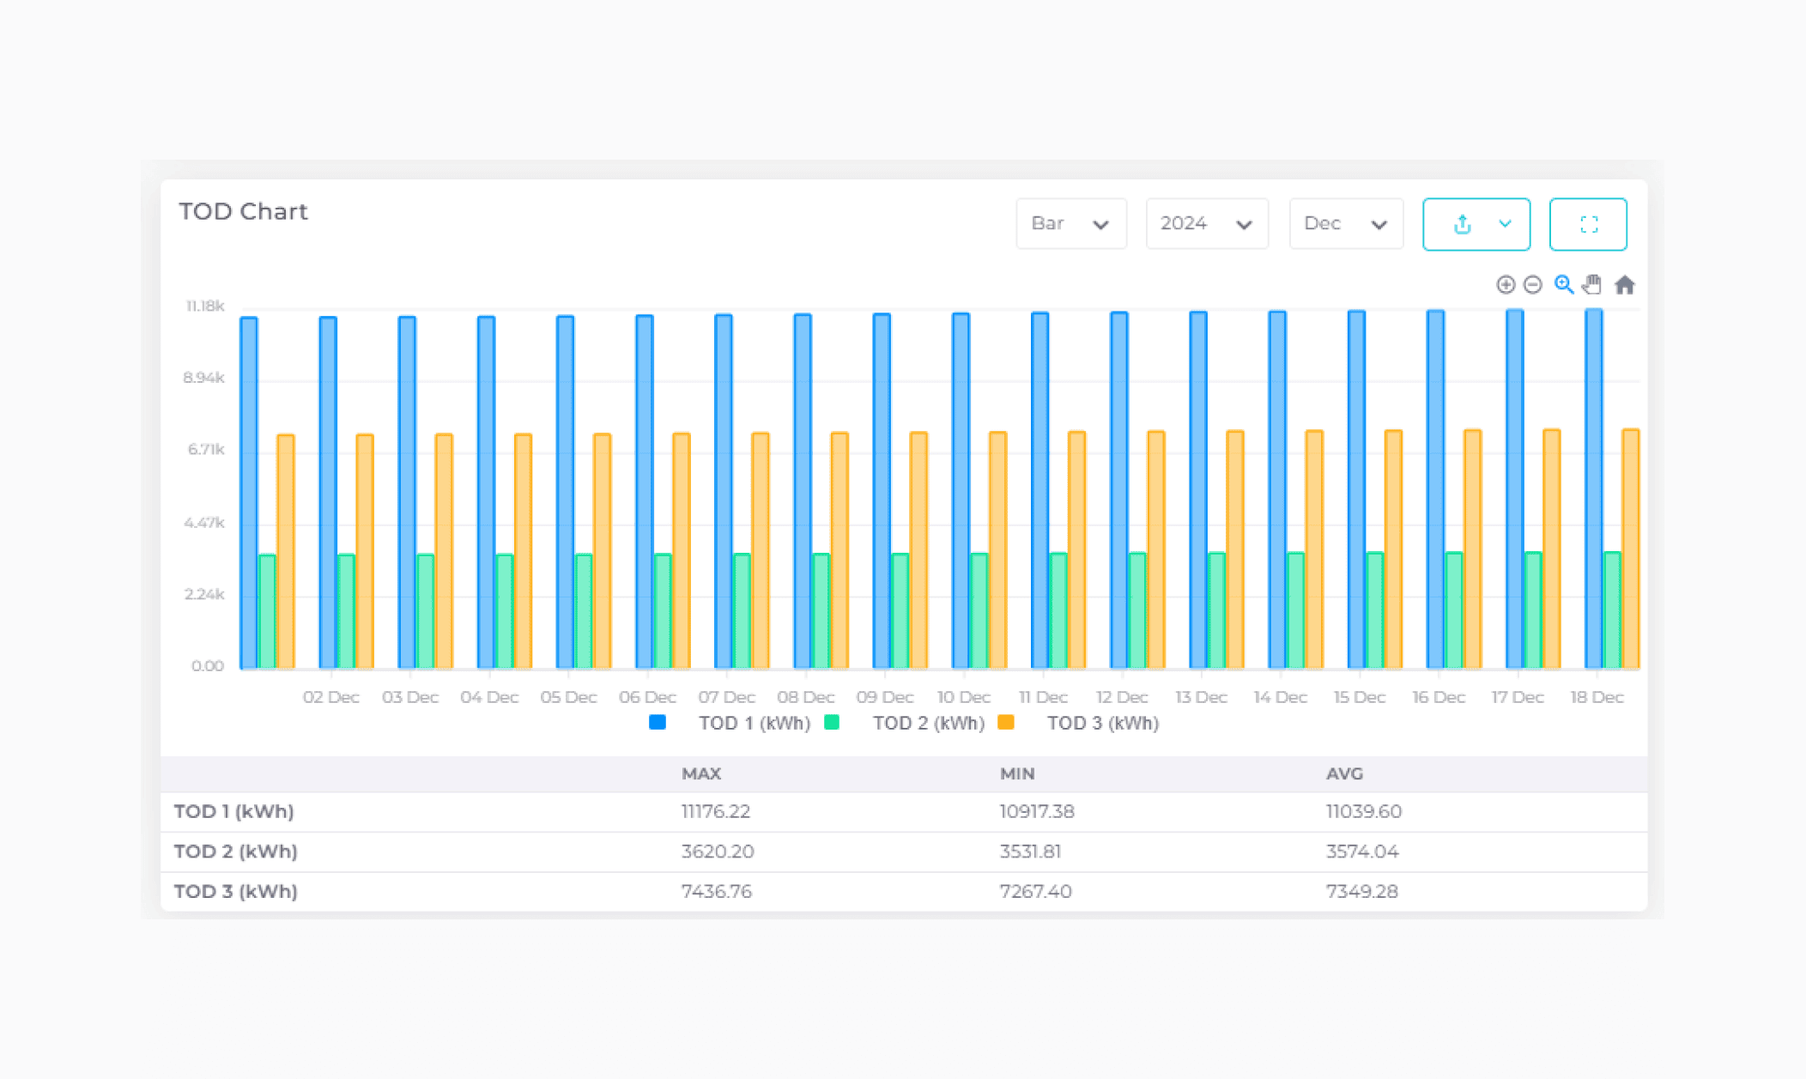Open the Dec month dropdown
Viewport: 1806px width, 1079px height.
click(x=1345, y=224)
